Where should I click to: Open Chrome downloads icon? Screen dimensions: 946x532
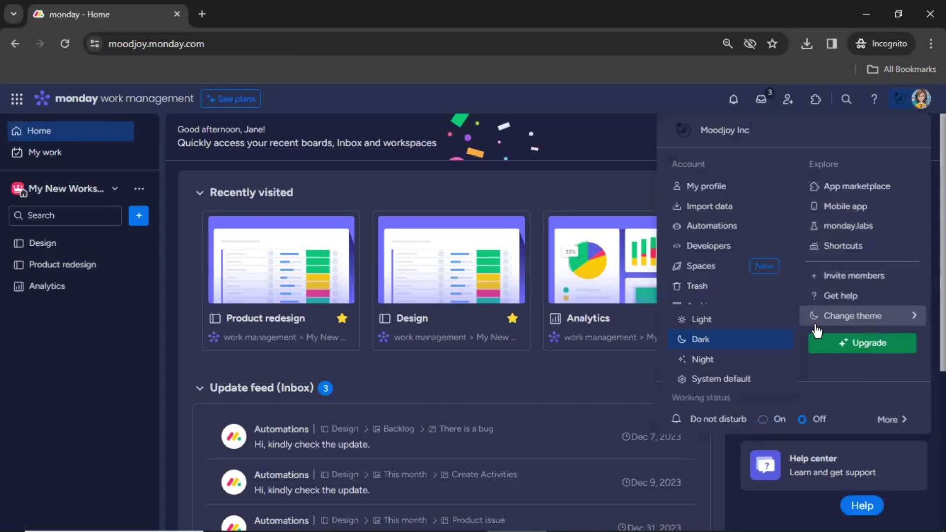coord(807,44)
